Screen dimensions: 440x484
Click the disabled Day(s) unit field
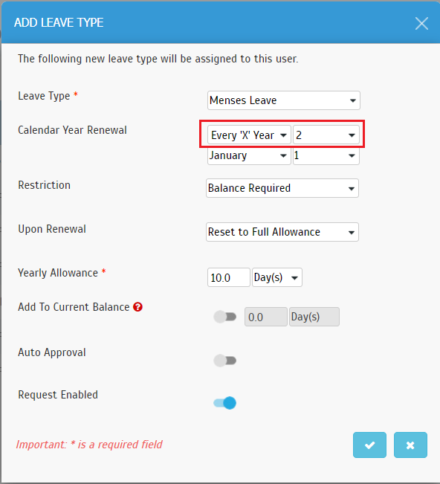click(x=314, y=317)
